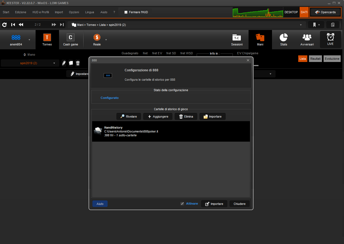
Task: Click the Aggiungere folder button
Action: pos(158,116)
